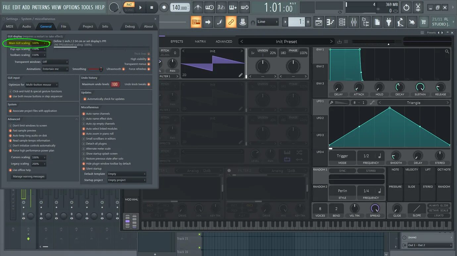The height and width of the screenshot is (256, 457).
Task: Toggle the metronome icon
Action: tap(198, 7)
